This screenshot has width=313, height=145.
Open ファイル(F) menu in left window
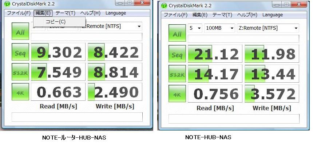pyautogui.click(x=19, y=13)
